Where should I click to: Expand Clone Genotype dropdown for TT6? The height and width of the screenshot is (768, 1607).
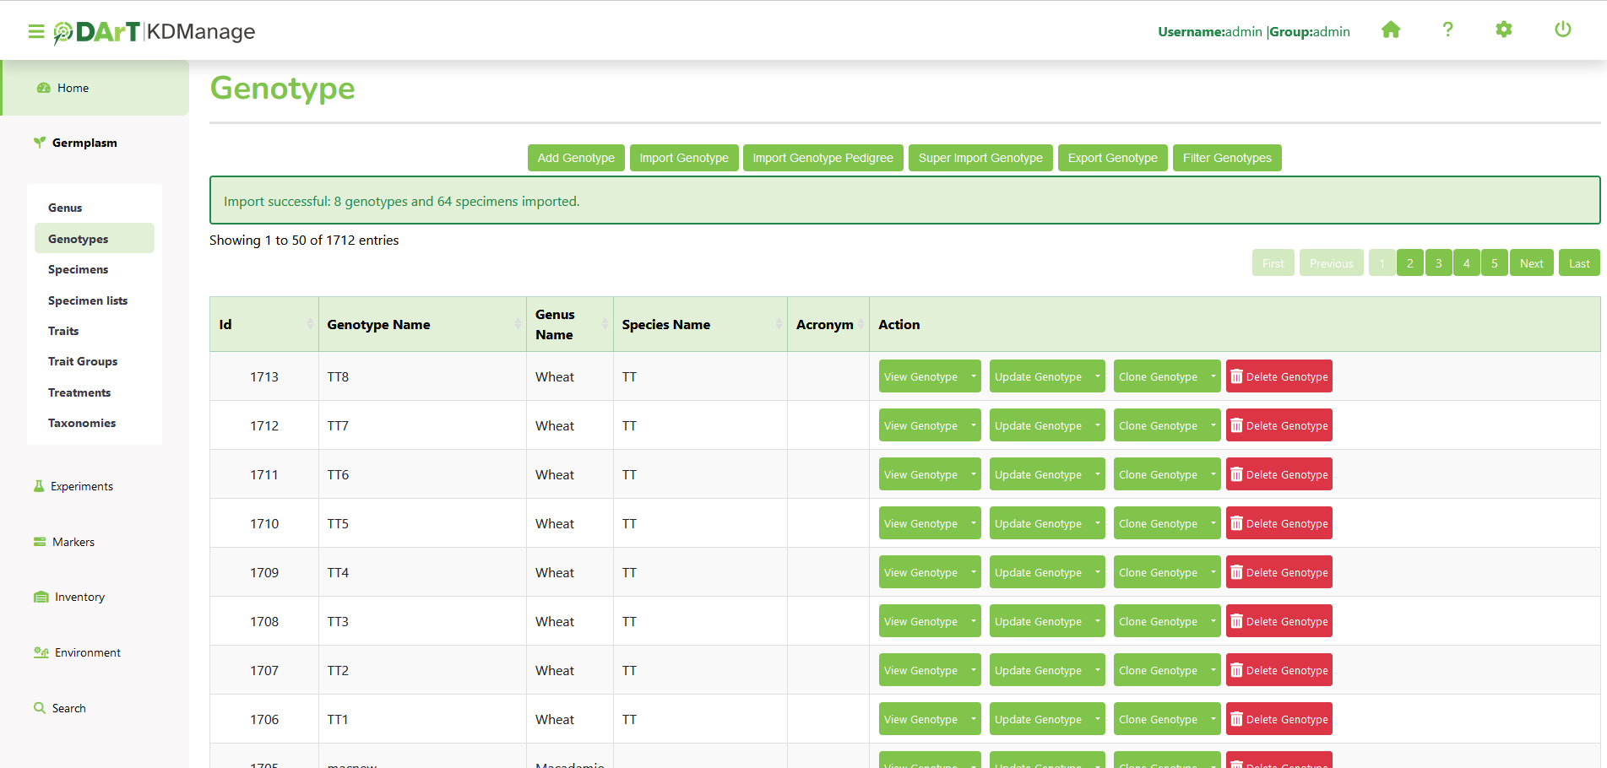tap(1213, 474)
